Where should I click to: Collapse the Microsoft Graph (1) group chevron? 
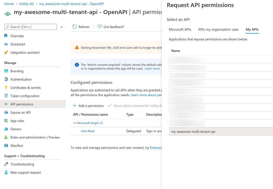(75, 123)
